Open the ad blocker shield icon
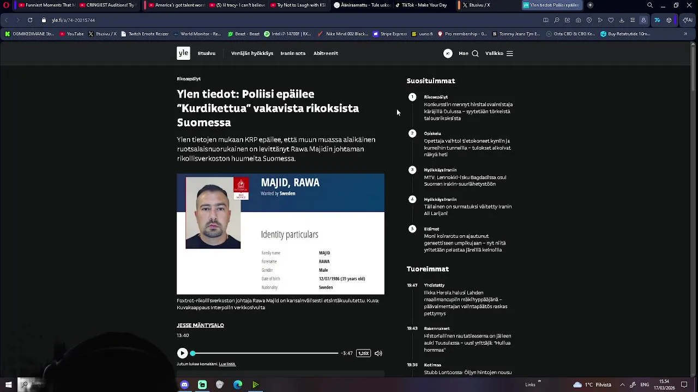698x392 pixels. click(x=589, y=20)
